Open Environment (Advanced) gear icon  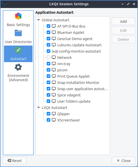pos(18,67)
